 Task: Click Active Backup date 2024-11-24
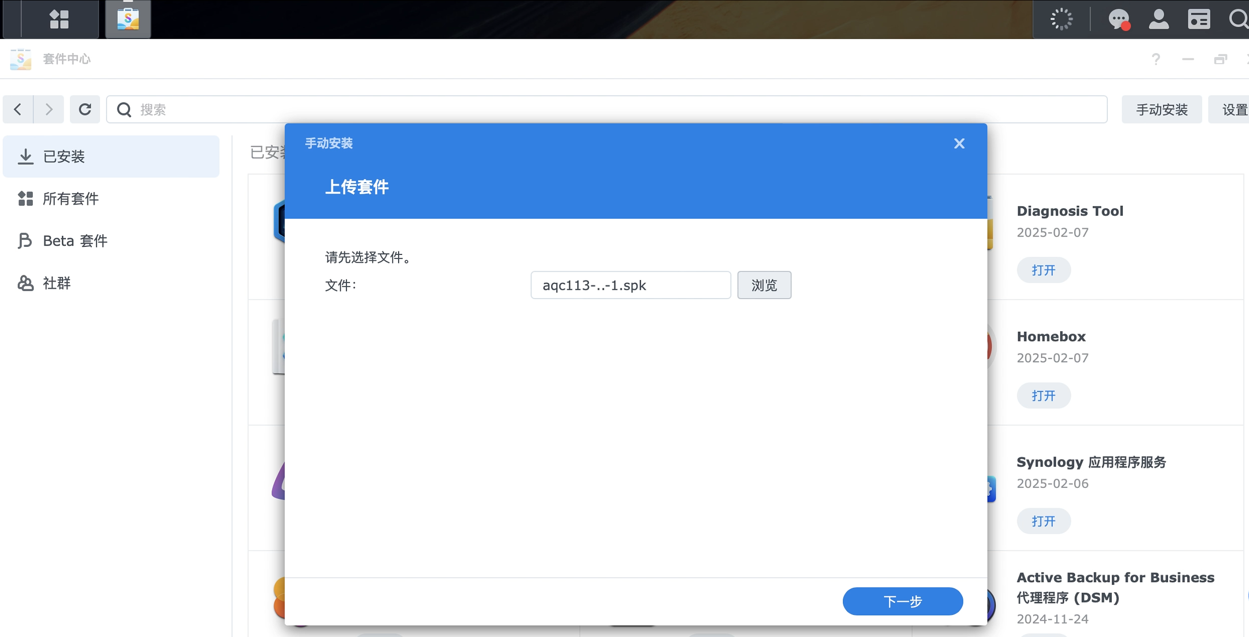(x=1053, y=619)
